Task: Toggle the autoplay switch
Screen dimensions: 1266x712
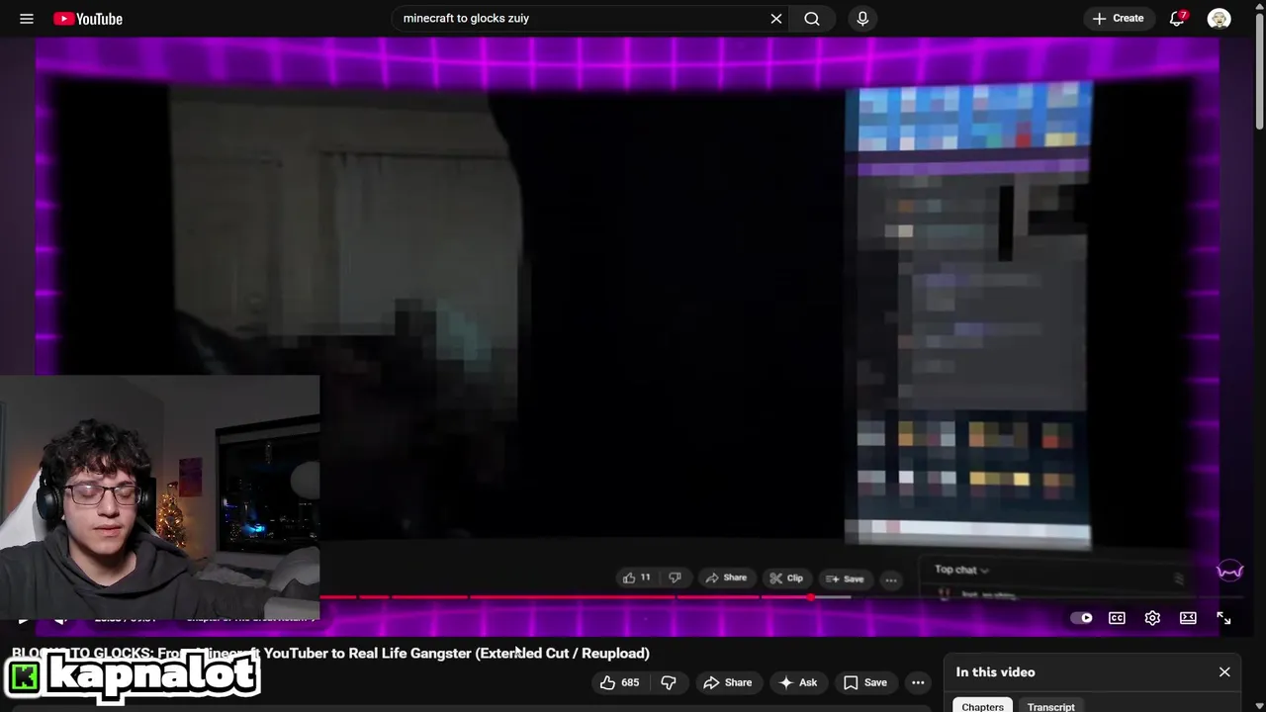Action: (1081, 618)
